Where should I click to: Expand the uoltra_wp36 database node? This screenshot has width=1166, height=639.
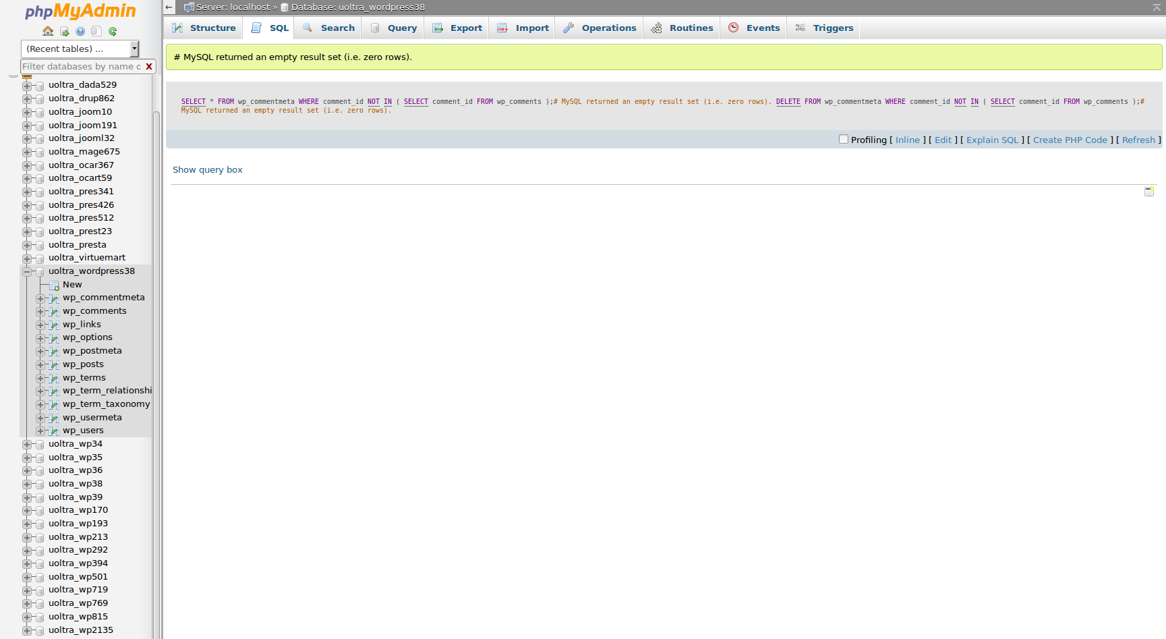[27, 471]
